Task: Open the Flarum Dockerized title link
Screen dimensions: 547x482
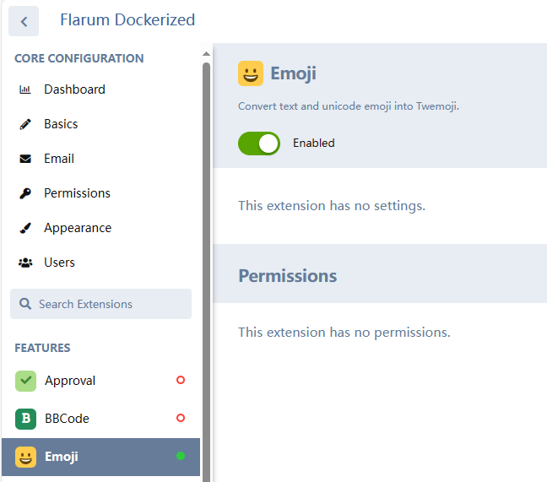Action: [127, 20]
